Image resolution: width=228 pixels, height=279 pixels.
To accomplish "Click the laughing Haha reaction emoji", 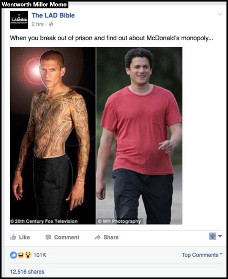I will pos(21,255).
